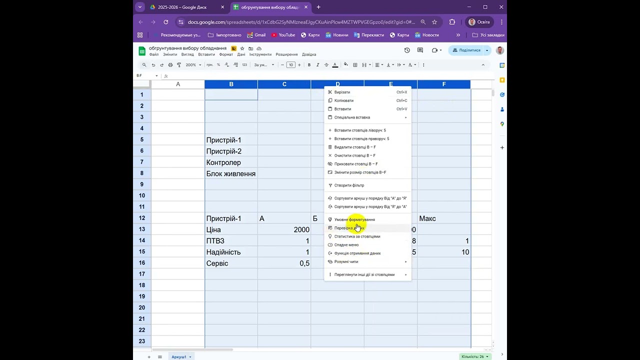Open the Розширення menu

[x=286, y=54]
